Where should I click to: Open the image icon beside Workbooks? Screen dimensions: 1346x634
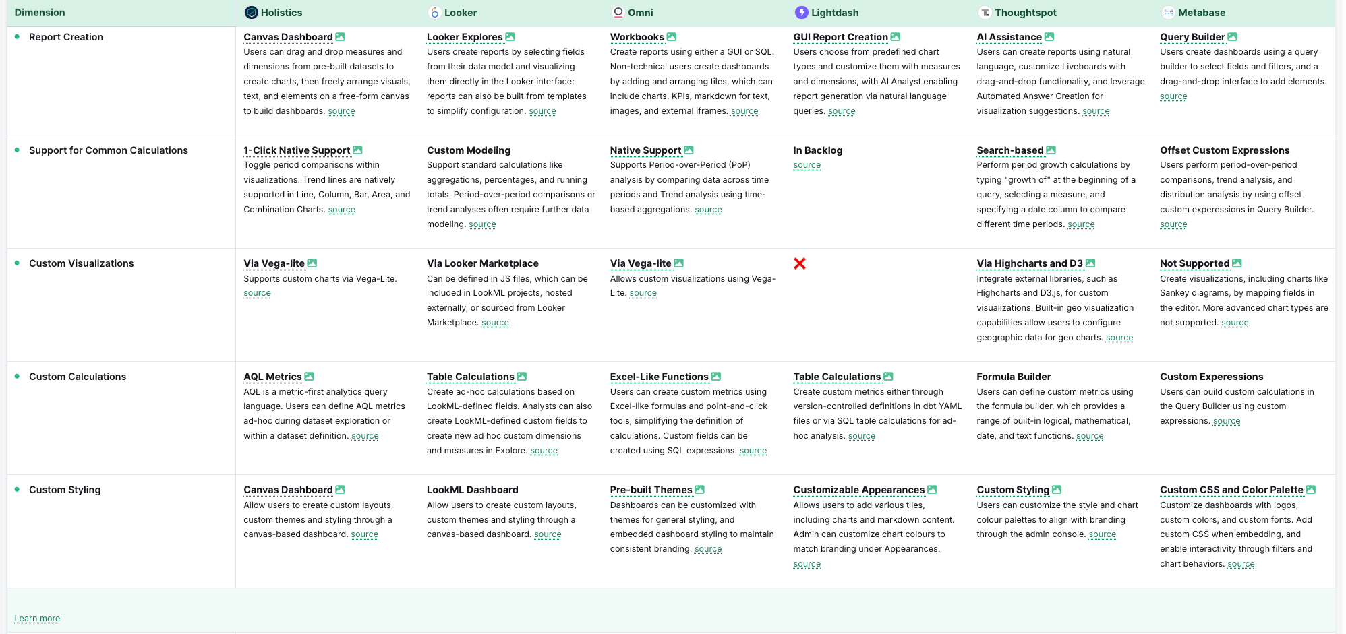[x=672, y=37]
